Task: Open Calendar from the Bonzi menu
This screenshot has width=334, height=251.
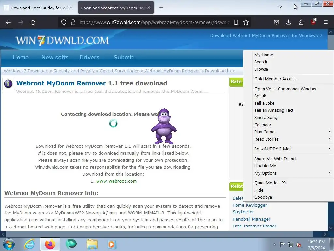Action: point(263,125)
